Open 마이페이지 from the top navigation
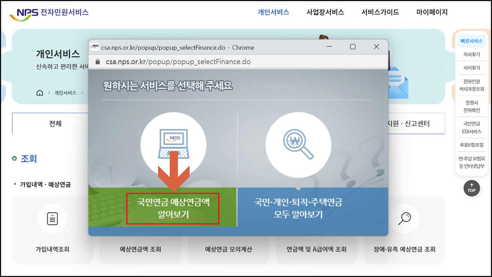 (432, 12)
